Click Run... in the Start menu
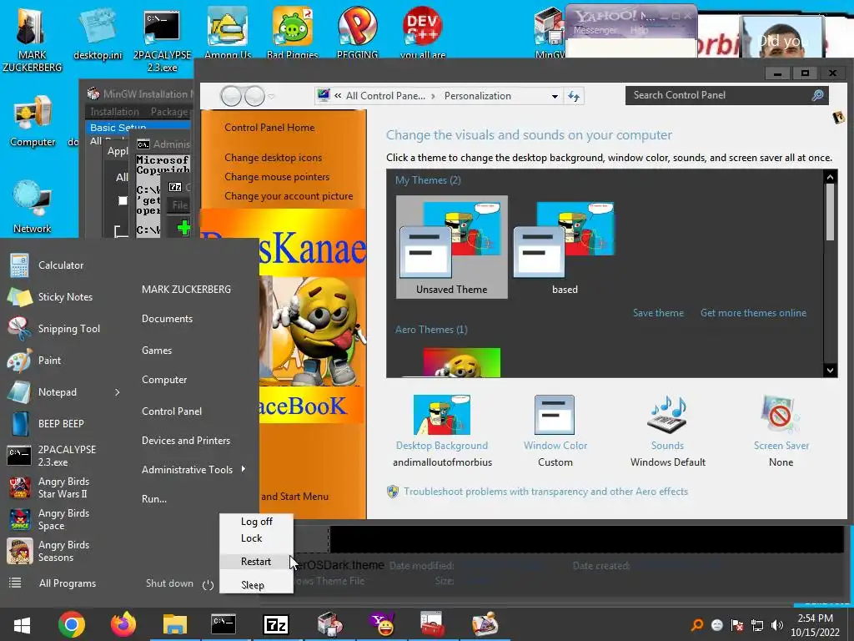 tap(154, 499)
